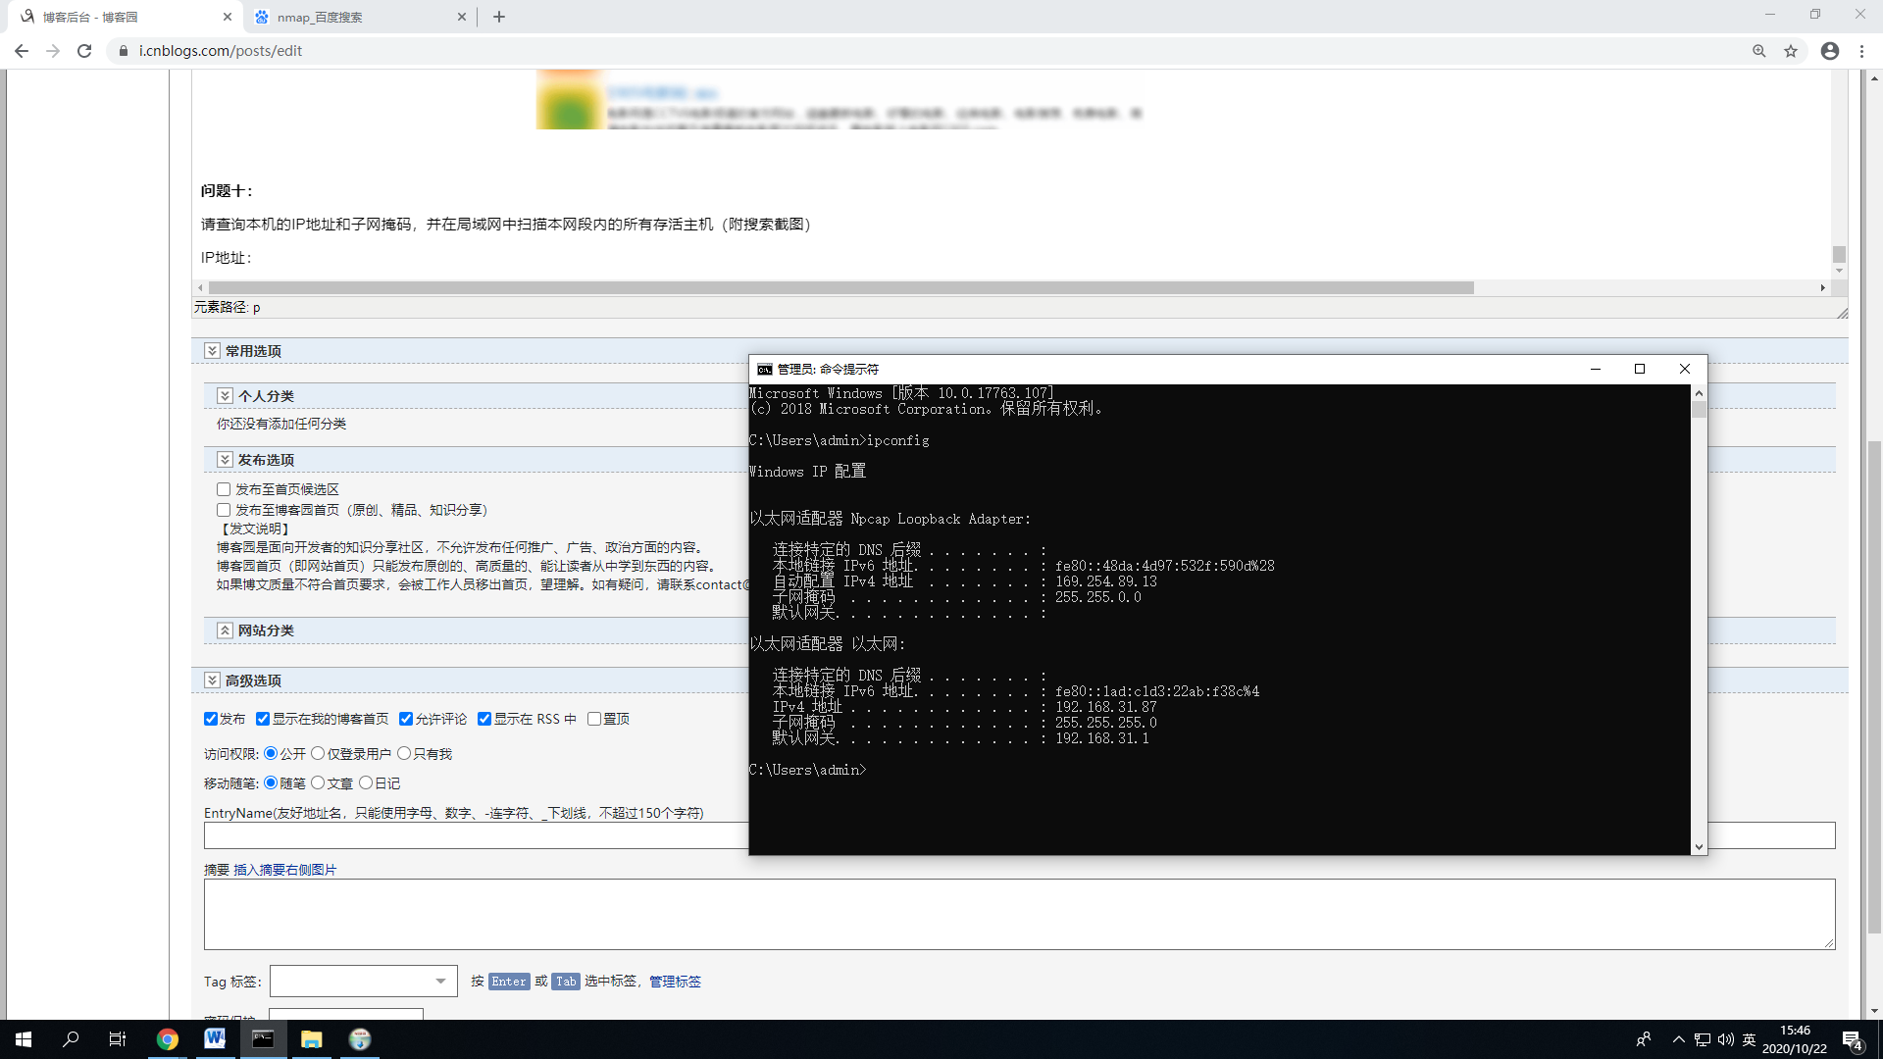Click the Windows Start button

(x=24, y=1039)
